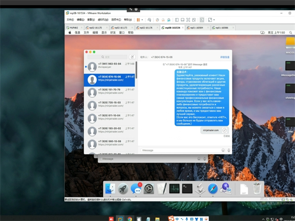Open the emoji picker in message field
The image size is (295, 221).
[x=223, y=150]
